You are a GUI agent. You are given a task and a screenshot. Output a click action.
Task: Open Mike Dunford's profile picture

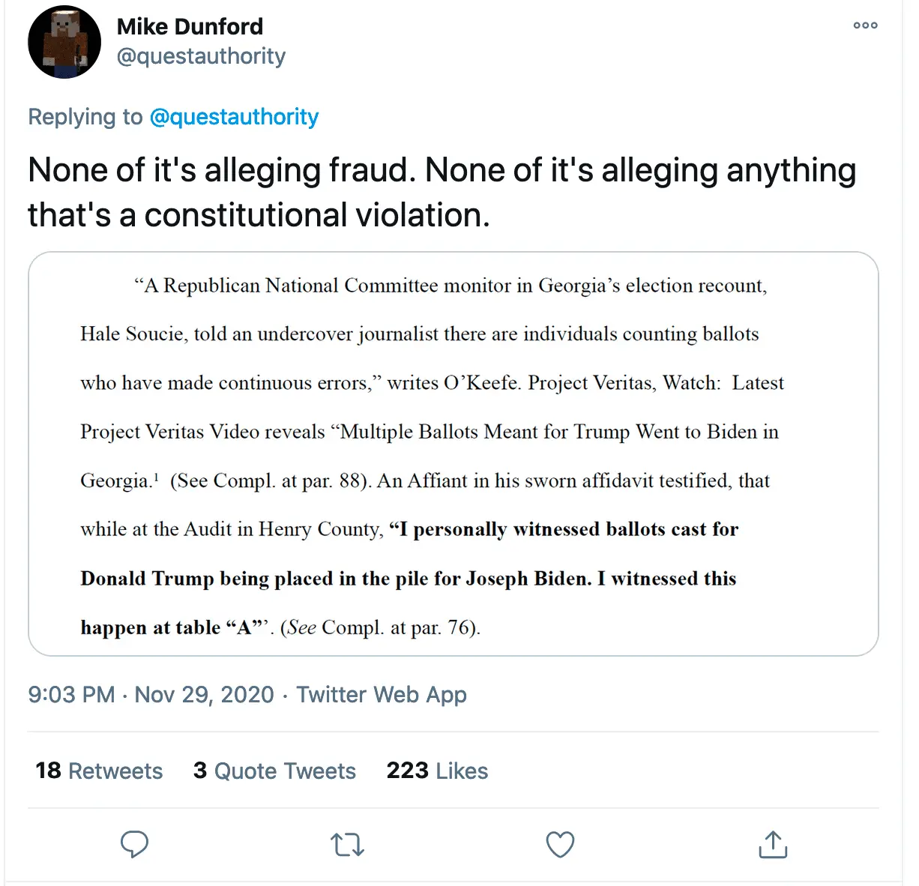[x=64, y=43]
